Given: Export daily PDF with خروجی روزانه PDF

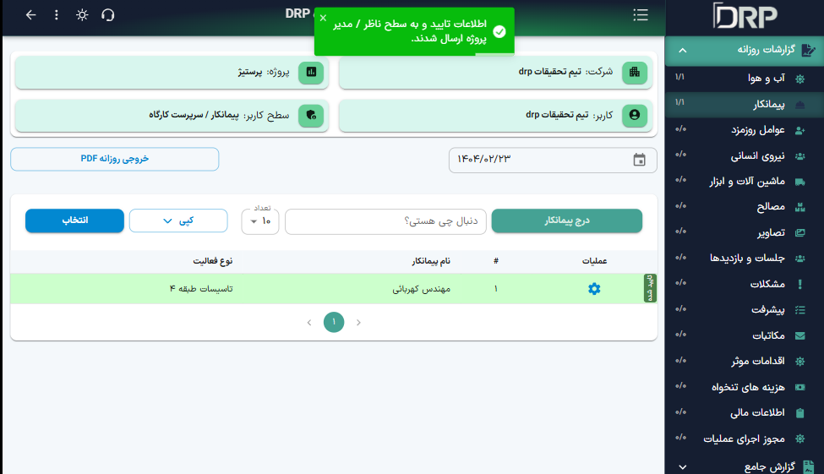Looking at the screenshot, I should (x=115, y=159).
